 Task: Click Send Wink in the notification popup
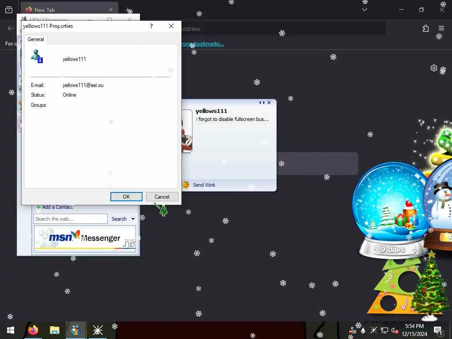click(x=204, y=185)
